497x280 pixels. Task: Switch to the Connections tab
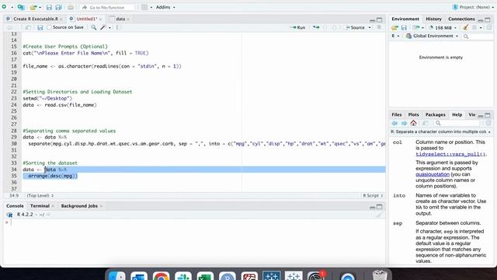click(461, 19)
